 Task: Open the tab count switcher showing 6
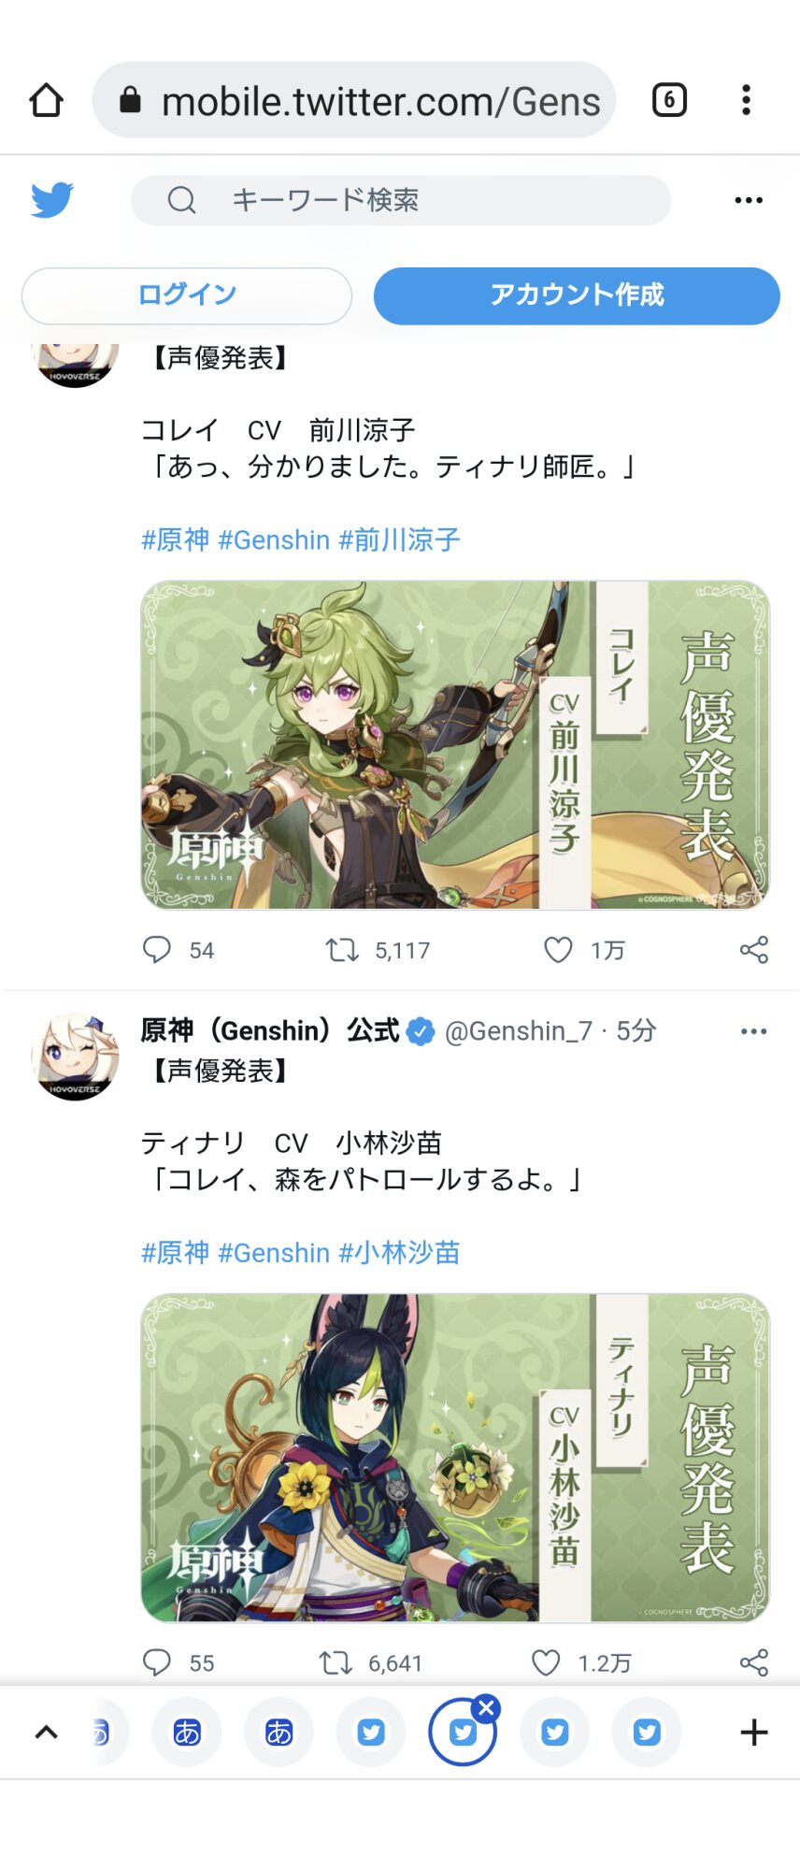tap(669, 100)
